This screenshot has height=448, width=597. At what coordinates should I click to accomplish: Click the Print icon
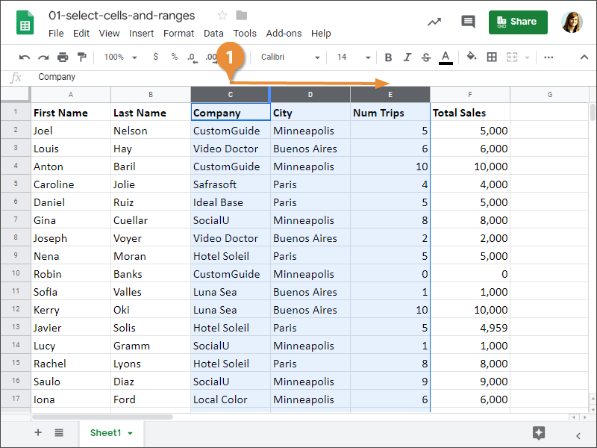tap(63, 57)
